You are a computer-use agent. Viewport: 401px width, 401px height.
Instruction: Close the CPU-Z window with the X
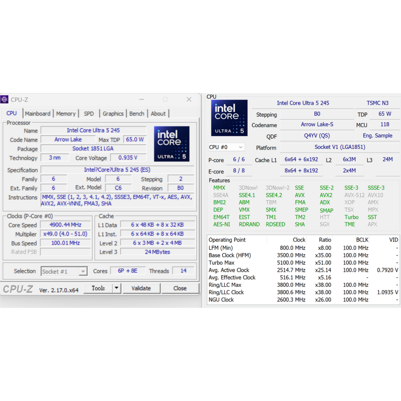point(189,99)
